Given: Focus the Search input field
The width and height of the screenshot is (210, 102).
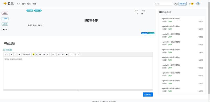Looking at the screenshot, I should (x=164, y=4).
